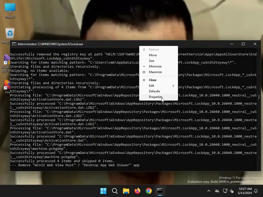Click the cmd window vertical scrollbar thumb
Viewport: 263px width, 197px height.
(x=259, y=97)
